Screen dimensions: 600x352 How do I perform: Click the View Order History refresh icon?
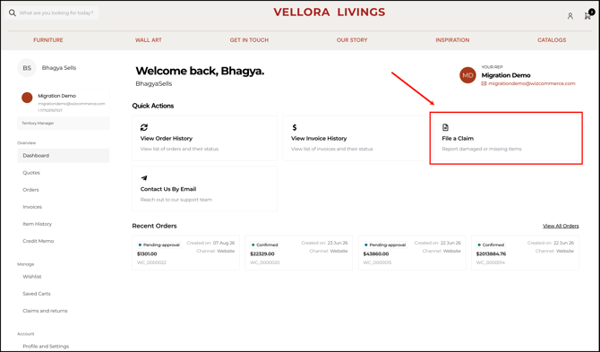(x=144, y=127)
